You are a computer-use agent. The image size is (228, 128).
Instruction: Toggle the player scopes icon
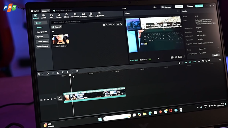172,57
